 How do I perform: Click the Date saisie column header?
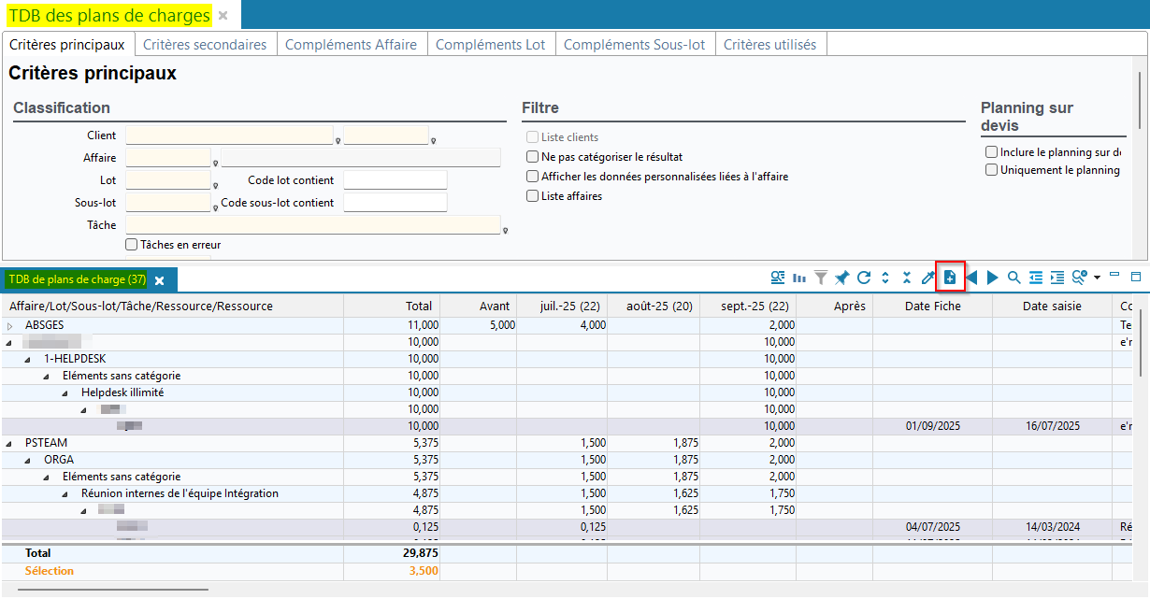[1052, 306]
